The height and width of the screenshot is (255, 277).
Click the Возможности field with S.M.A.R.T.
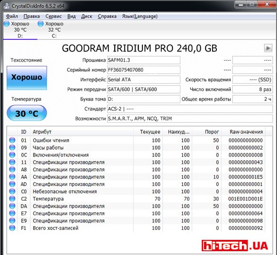190,119
